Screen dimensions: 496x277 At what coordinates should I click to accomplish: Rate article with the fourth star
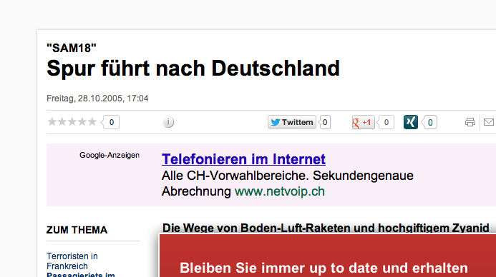[82, 122]
